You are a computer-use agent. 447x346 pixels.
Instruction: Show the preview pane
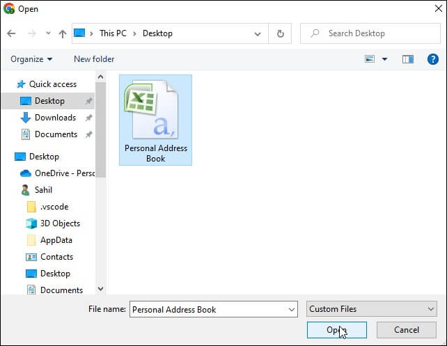pyautogui.click(x=407, y=59)
